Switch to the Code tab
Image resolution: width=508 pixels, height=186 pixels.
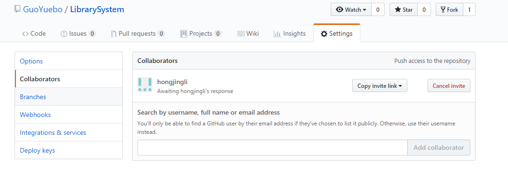[34, 34]
